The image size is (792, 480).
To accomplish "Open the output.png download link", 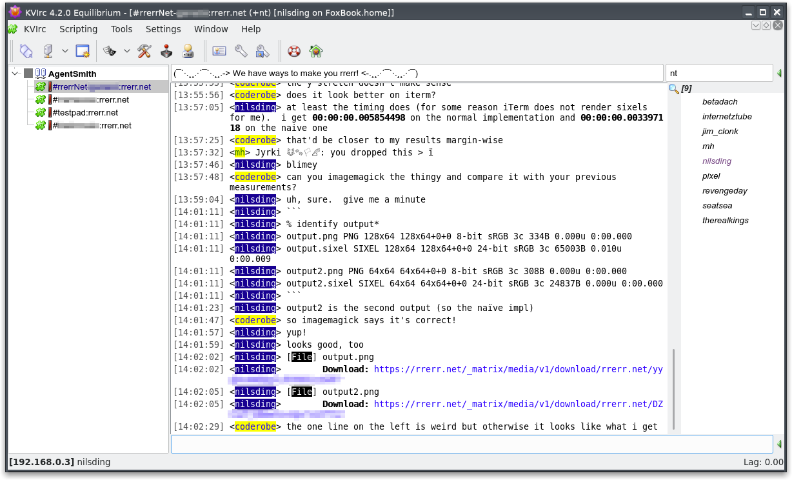I will coord(518,369).
